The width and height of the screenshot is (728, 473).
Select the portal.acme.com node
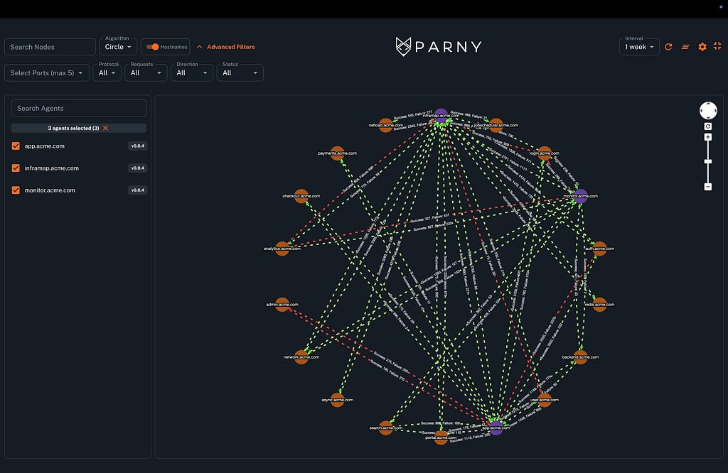[441, 437]
